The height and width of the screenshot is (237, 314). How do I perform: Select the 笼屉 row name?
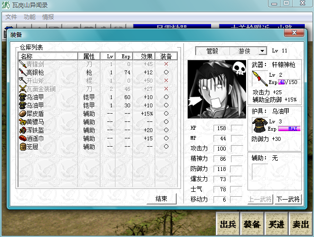[32, 147]
